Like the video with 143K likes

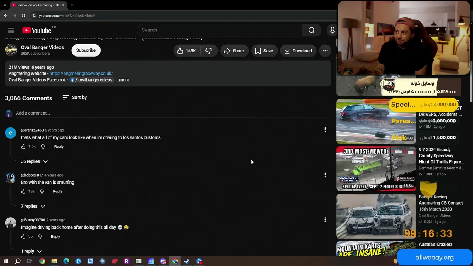click(x=186, y=51)
